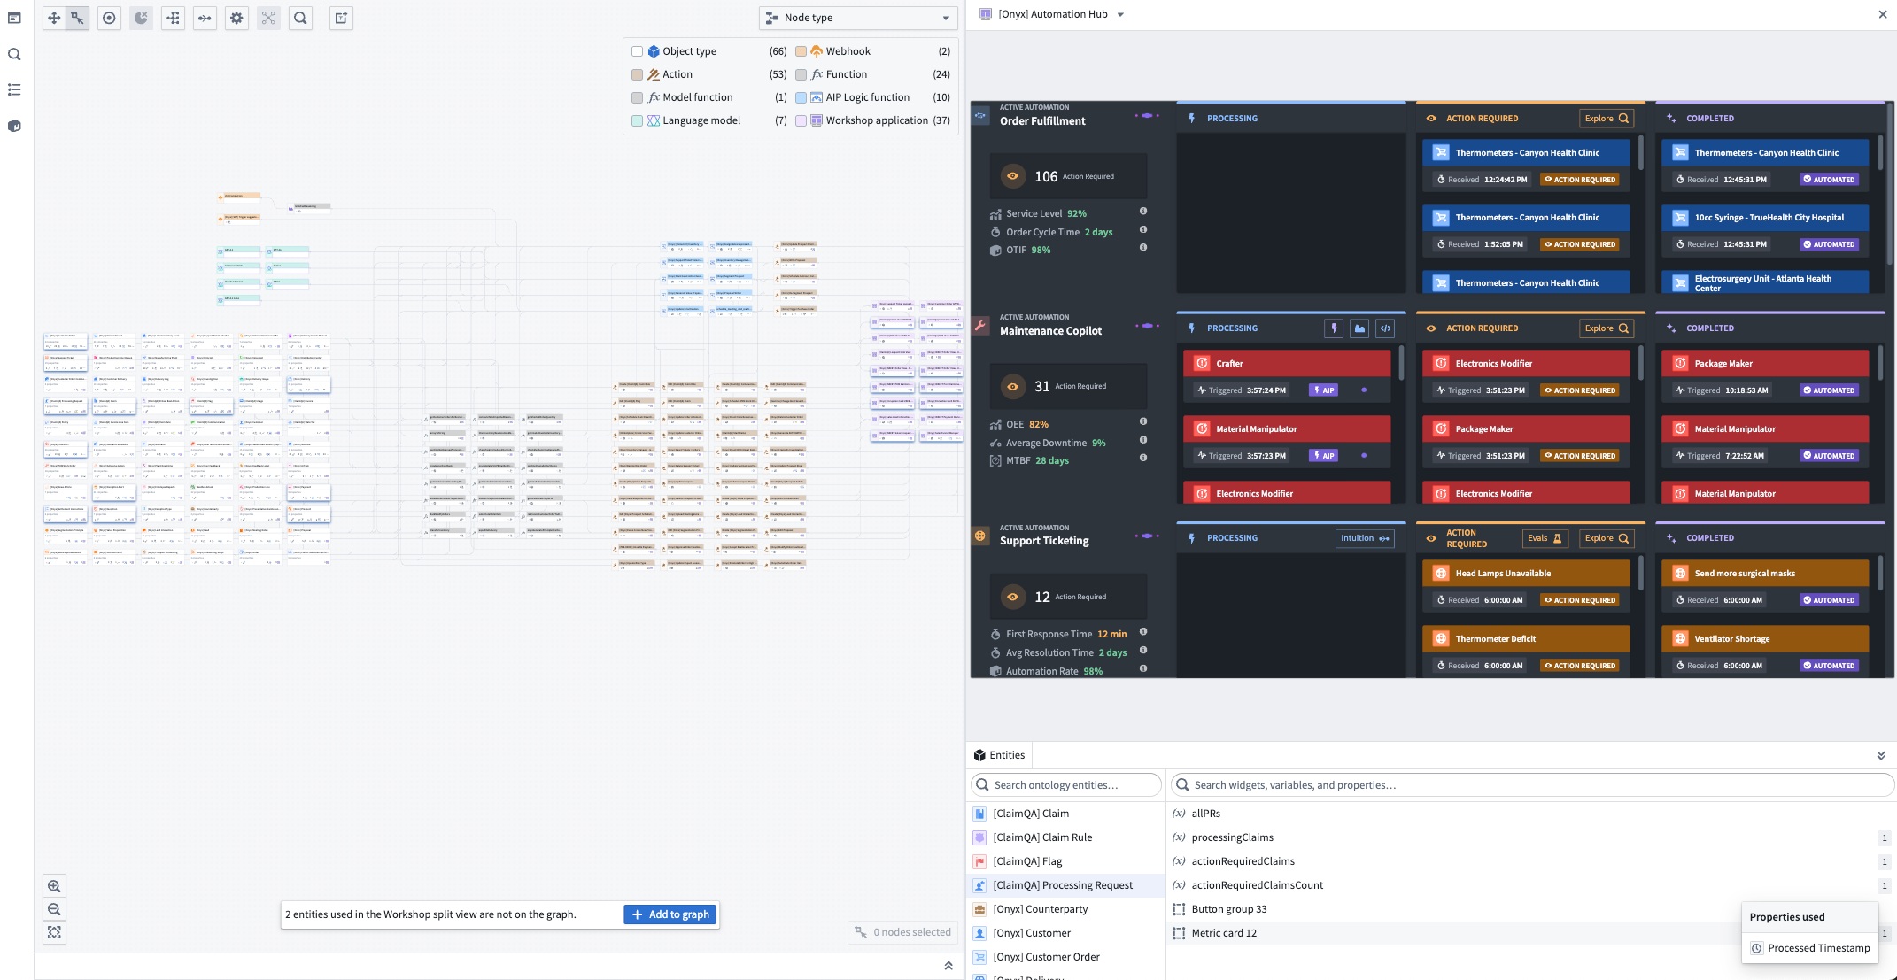The image size is (1897, 980).
Task: Open the list icon in the left sidebar
Action: click(14, 89)
